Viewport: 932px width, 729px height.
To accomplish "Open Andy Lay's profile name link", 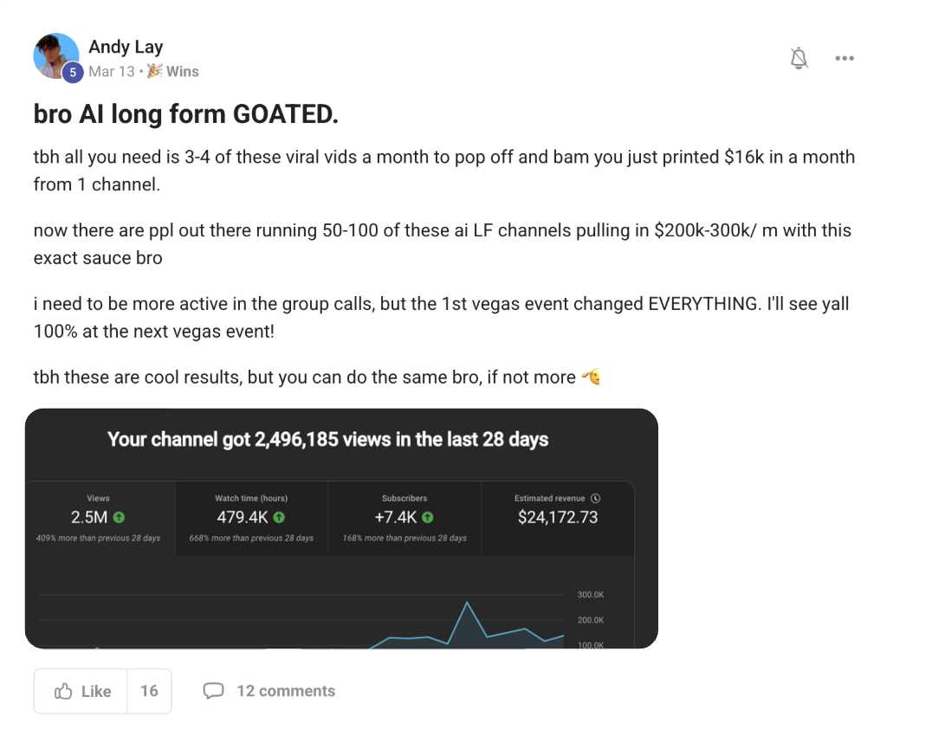I will (x=126, y=47).
